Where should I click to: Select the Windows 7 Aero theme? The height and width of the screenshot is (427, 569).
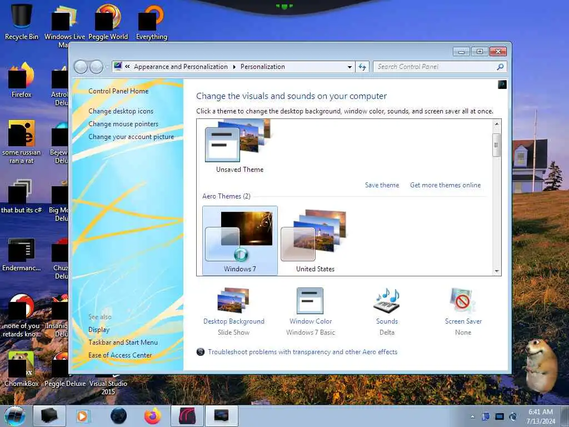(240, 241)
